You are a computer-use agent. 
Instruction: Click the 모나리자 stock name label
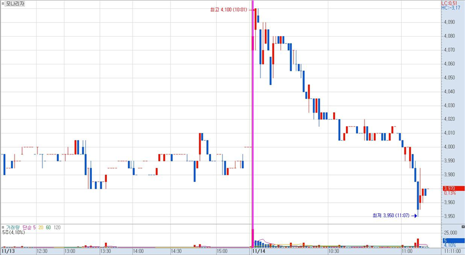click(15, 3)
